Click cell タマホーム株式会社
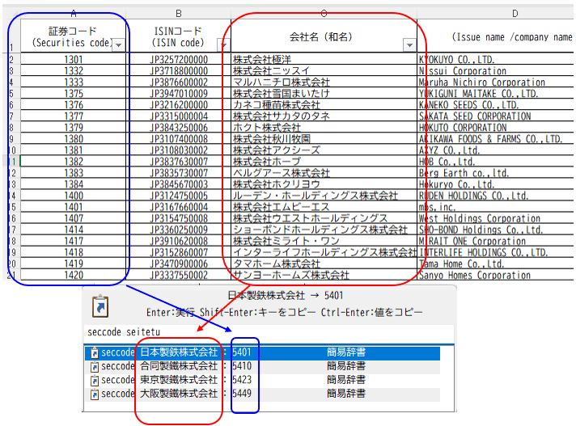576x426 pixels. 324,264
